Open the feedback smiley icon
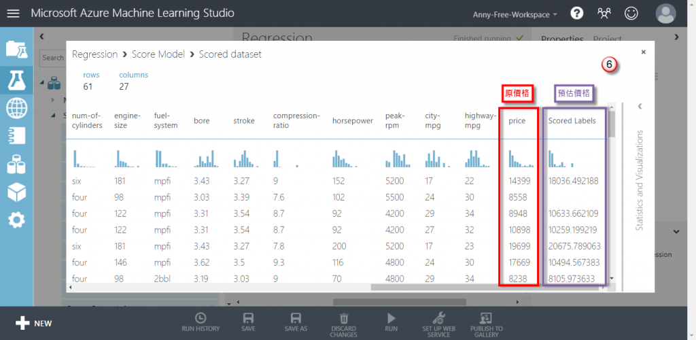 [x=631, y=14]
